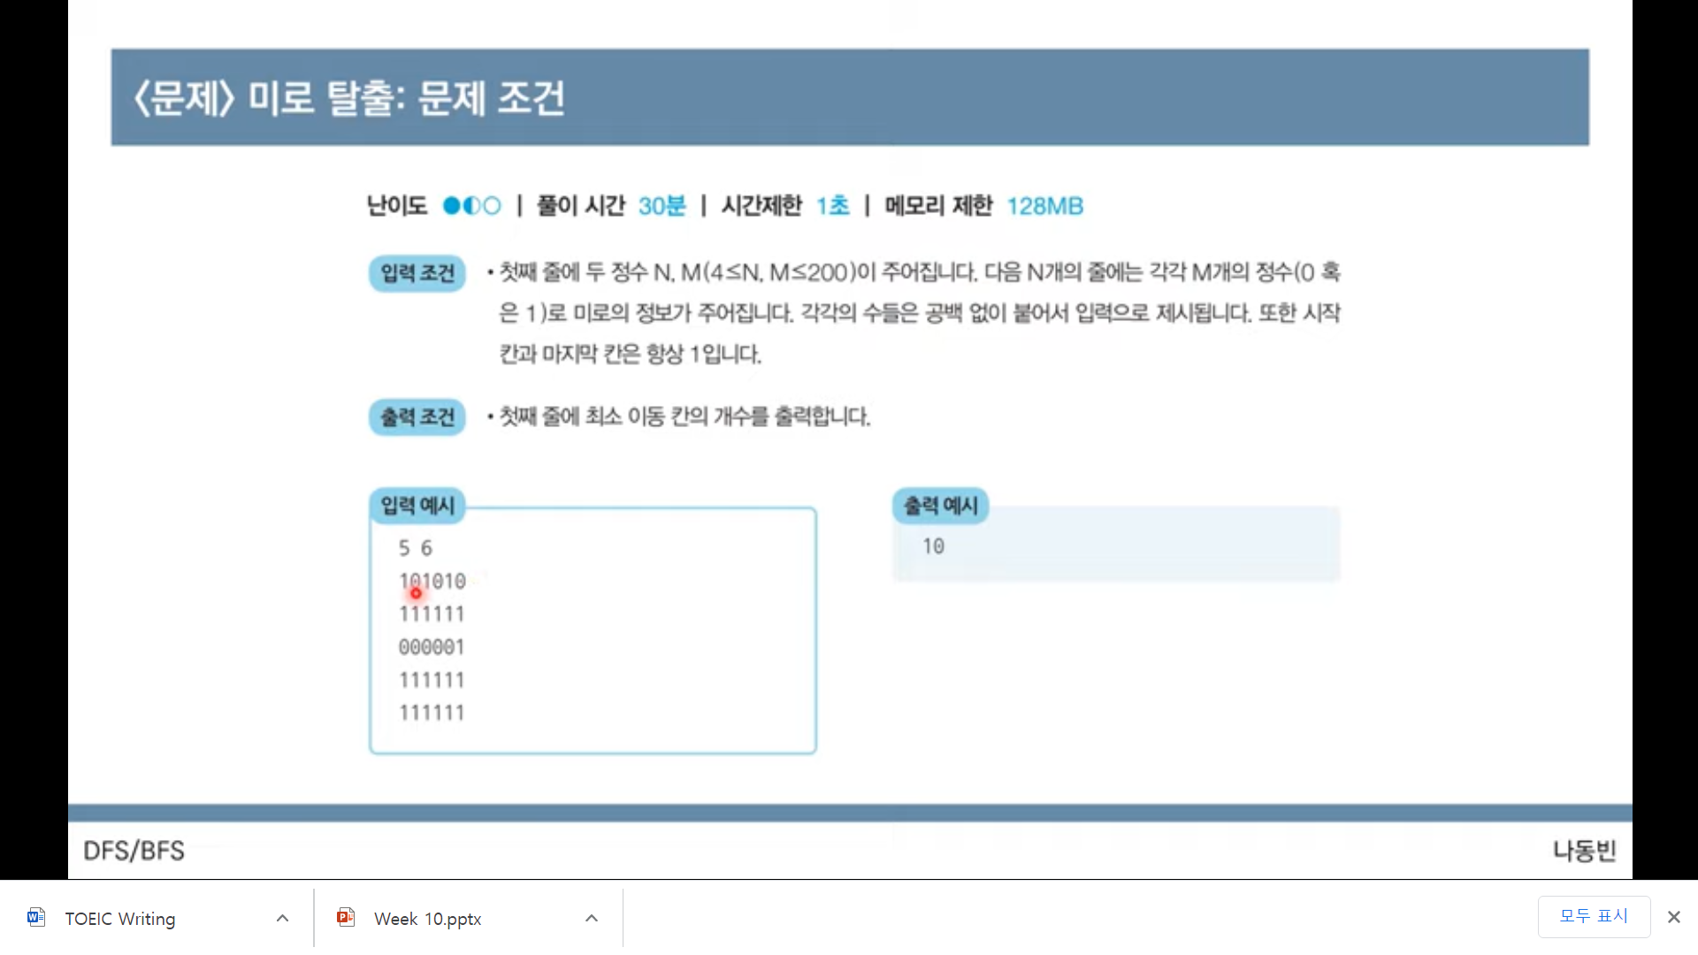Close the downloads bar with X
The height and width of the screenshot is (955, 1698).
pyautogui.click(x=1673, y=917)
